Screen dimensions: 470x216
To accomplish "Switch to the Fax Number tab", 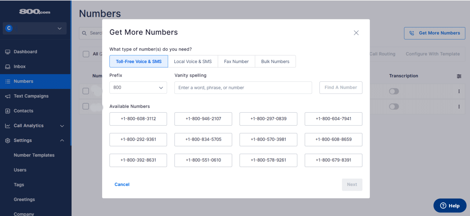I will point(236,61).
